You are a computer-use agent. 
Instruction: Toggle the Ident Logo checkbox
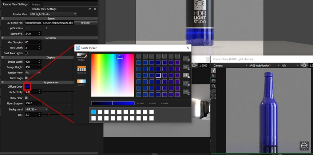point(26,78)
